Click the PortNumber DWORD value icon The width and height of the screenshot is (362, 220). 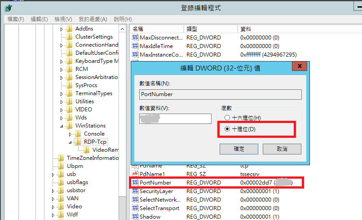pyautogui.click(x=135, y=182)
